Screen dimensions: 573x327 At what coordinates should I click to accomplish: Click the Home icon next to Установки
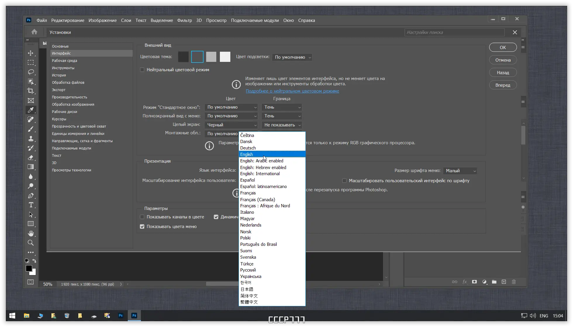[34, 32]
